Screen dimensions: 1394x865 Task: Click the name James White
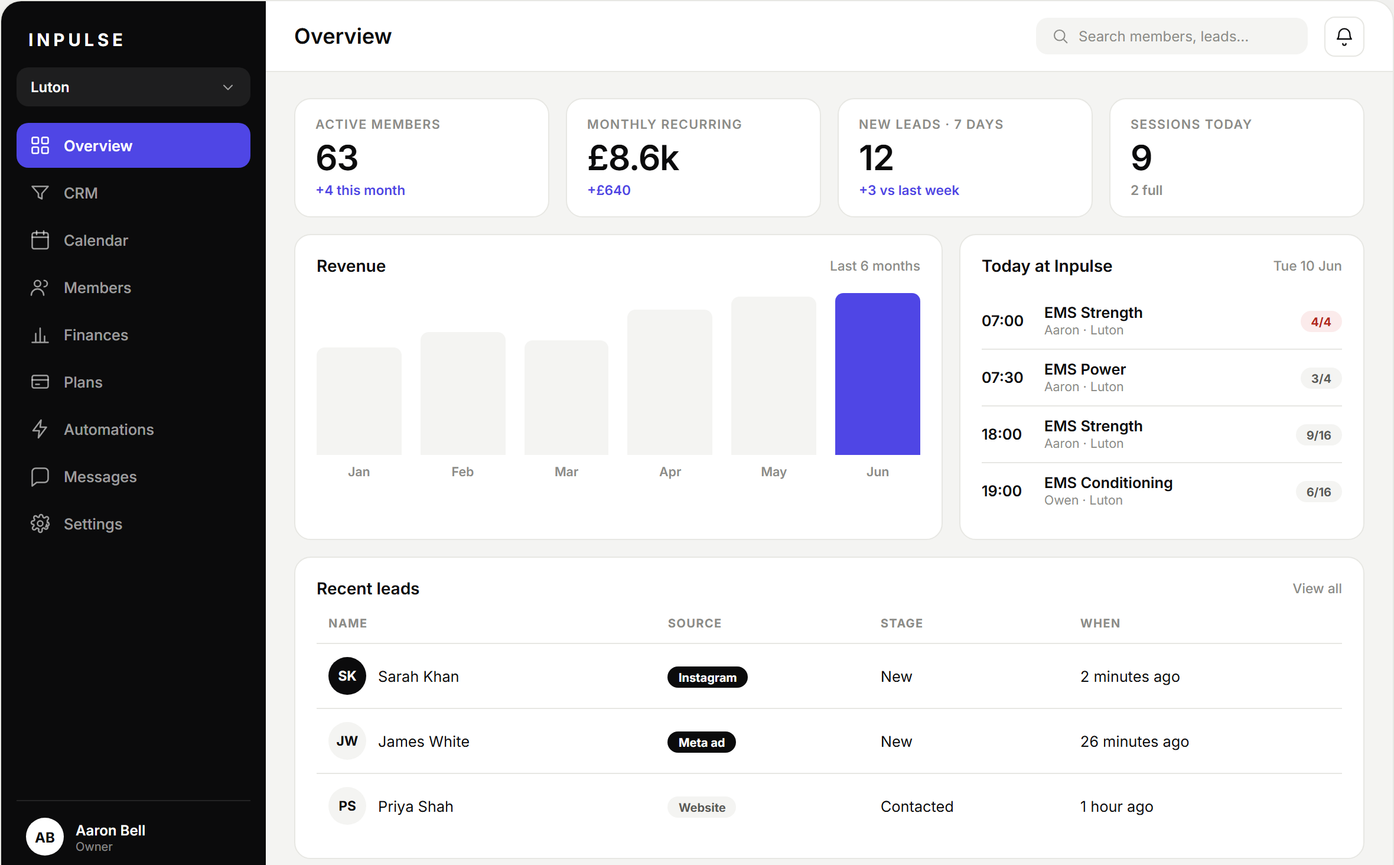click(x=424, y=742)
